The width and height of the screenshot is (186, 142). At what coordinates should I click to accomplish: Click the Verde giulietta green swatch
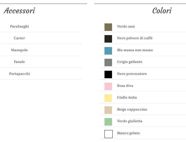[x=108, y=122]
